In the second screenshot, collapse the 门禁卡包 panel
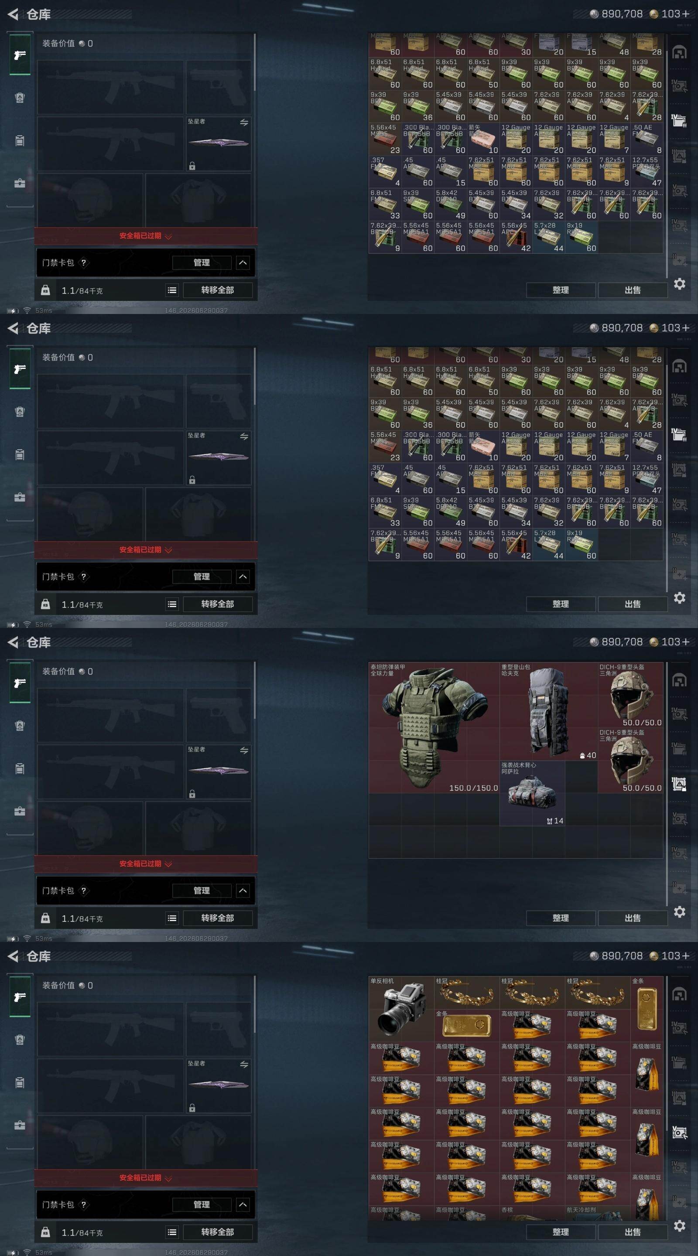Image resolution: width=698 pixels, height=1256 pixels. coord(243,577)
